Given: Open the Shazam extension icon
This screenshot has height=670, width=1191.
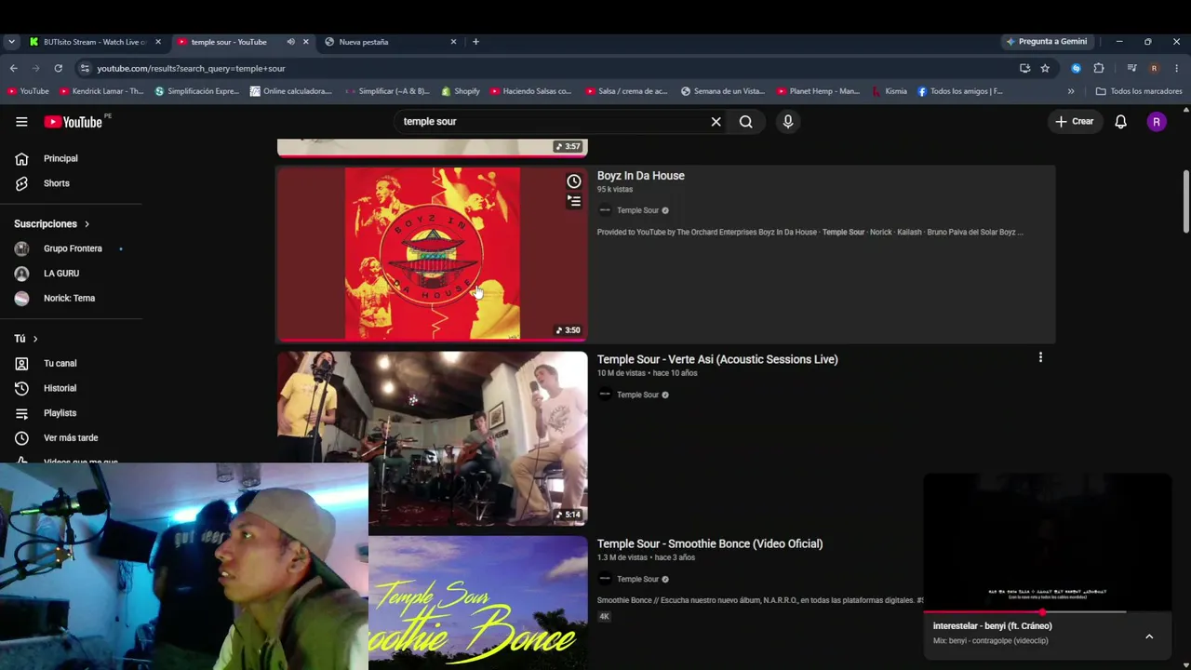Looking at the screenshot, I should 1077,68.
